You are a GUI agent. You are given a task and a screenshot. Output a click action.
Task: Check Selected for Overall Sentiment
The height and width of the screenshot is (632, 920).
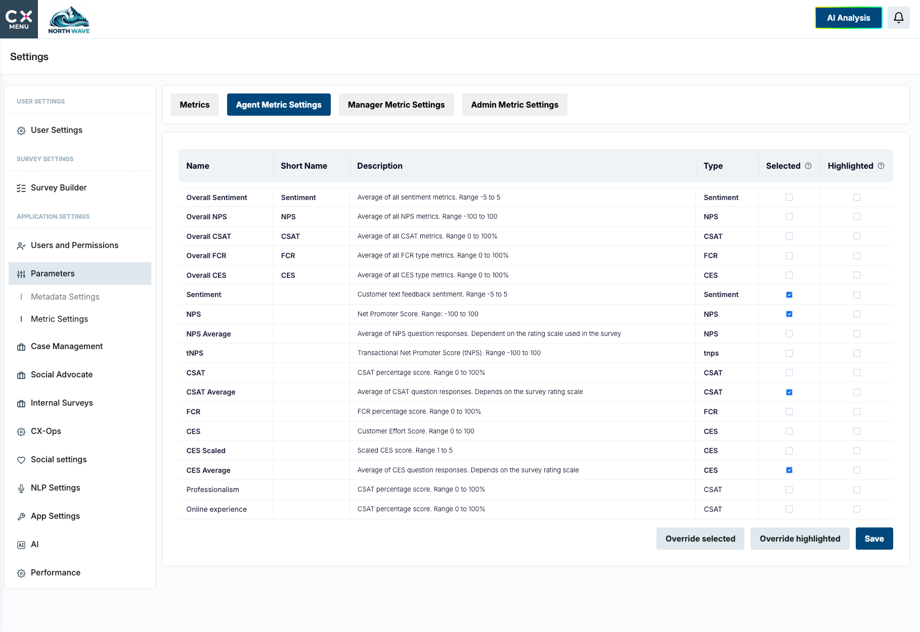789,198
